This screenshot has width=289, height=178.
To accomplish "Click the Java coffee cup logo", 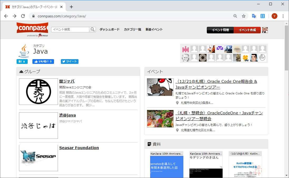I will 24,51.
